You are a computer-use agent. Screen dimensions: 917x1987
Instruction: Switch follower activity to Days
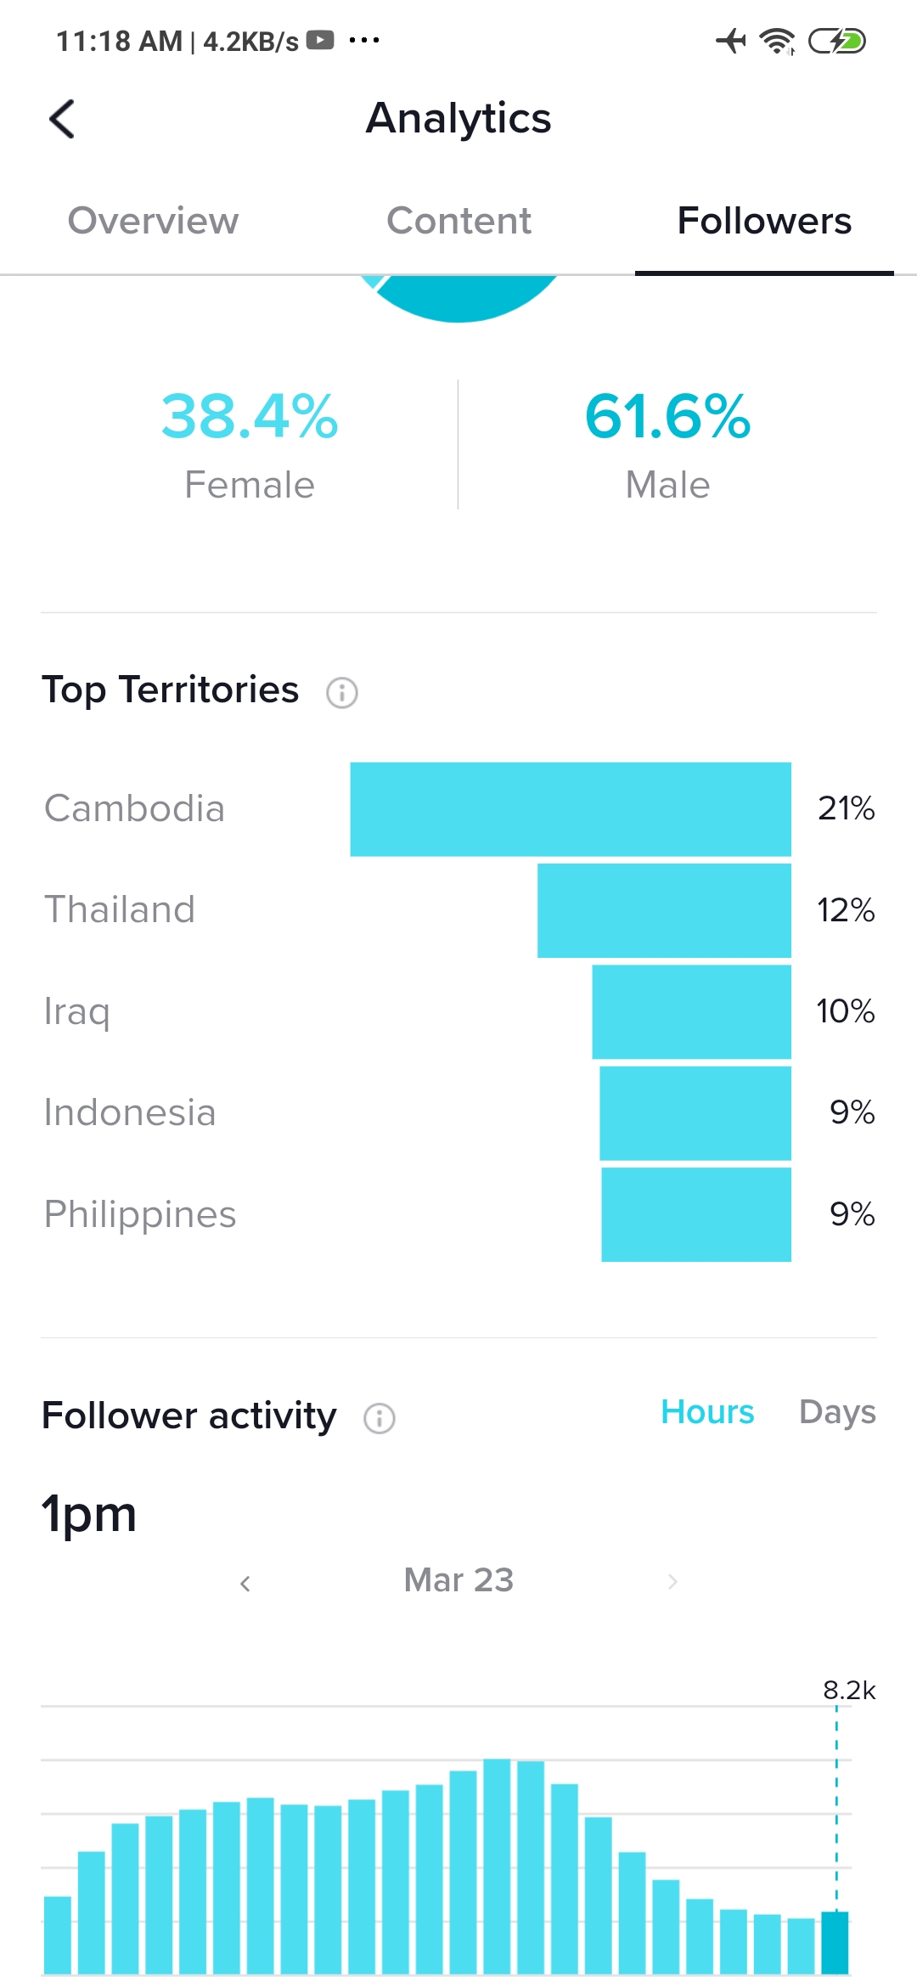coord(837,1412)
